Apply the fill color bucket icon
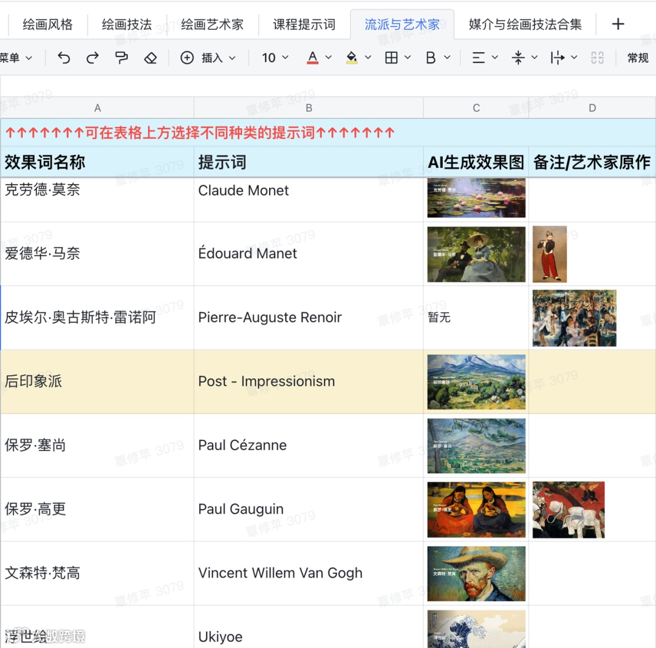The image size is (656, 648). tap(352, 57)
